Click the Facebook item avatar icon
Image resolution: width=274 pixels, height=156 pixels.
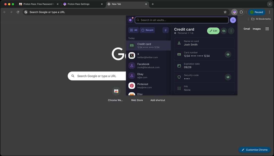pyautogui.click(x=132, y=66)
